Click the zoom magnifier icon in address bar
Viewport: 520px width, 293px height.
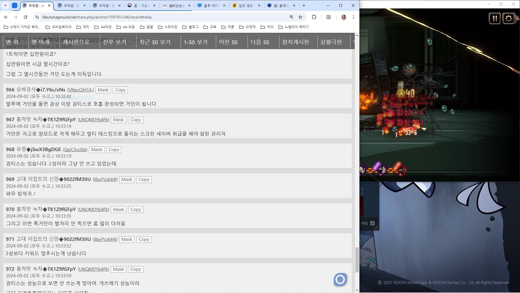coord(291,17)
